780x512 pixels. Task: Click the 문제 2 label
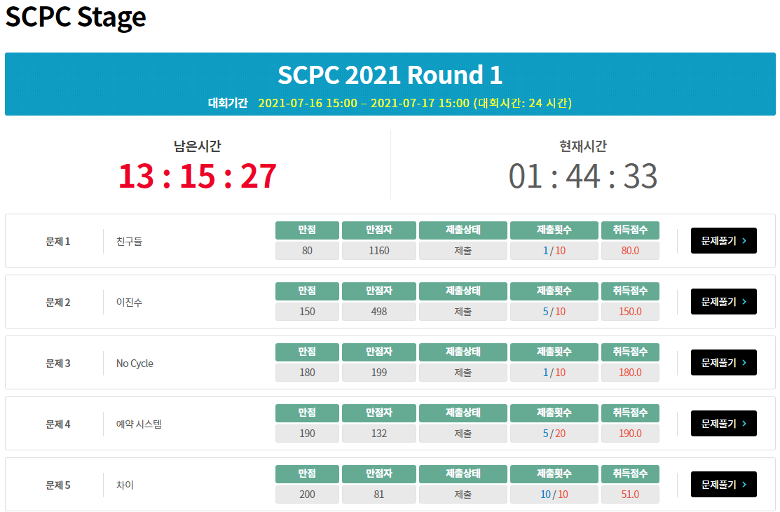click(58, 303)
